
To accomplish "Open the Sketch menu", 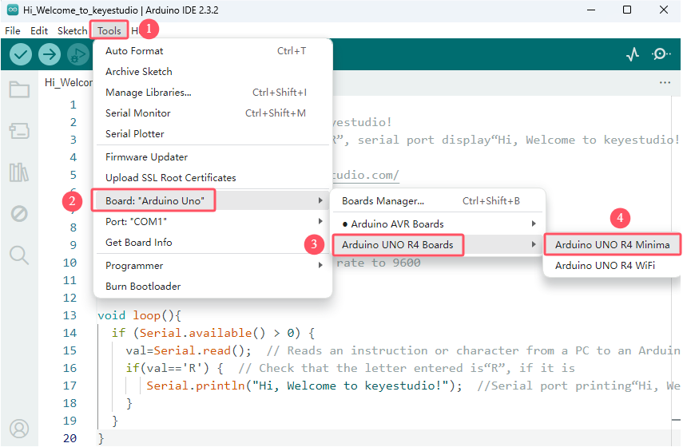I will 73,31.
